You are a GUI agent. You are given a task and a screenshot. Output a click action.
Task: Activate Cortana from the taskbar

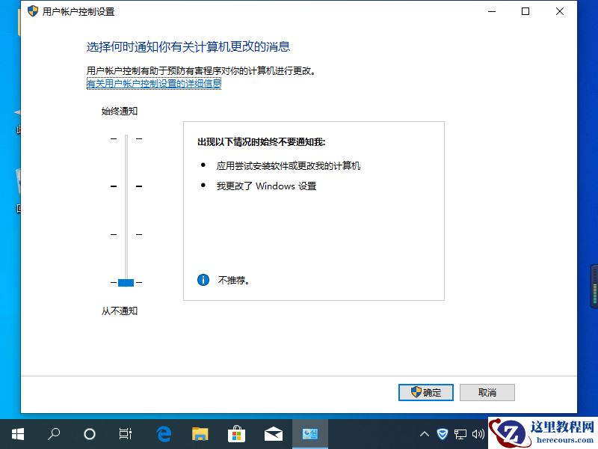(89, 434)
